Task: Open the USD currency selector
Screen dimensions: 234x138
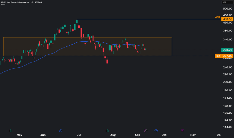Action: pos(227,2)
